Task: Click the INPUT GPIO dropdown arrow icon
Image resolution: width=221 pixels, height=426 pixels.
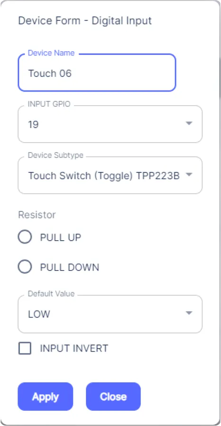Action: (x=189, y=124)
